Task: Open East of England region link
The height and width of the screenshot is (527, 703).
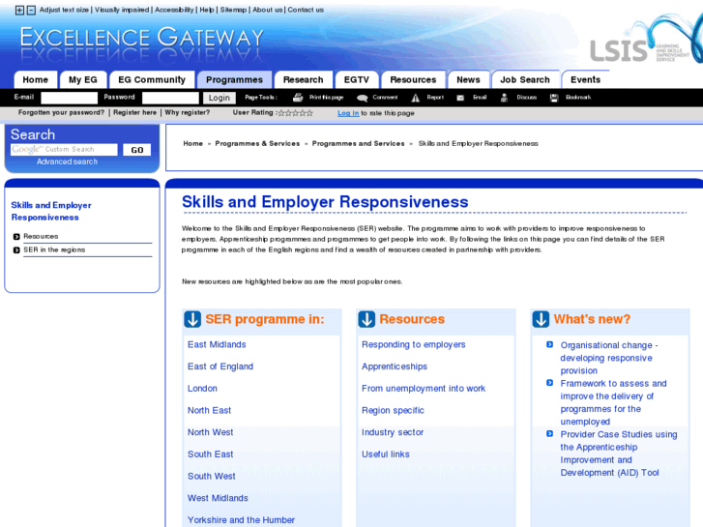Action: click(220, 366)
